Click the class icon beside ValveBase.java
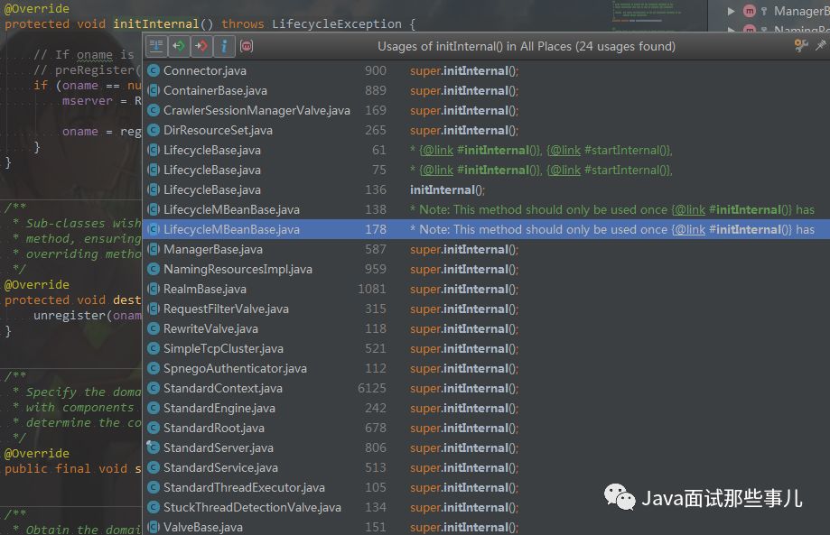The height and width of the screenshot is (535, 830). tap(154, 527)
